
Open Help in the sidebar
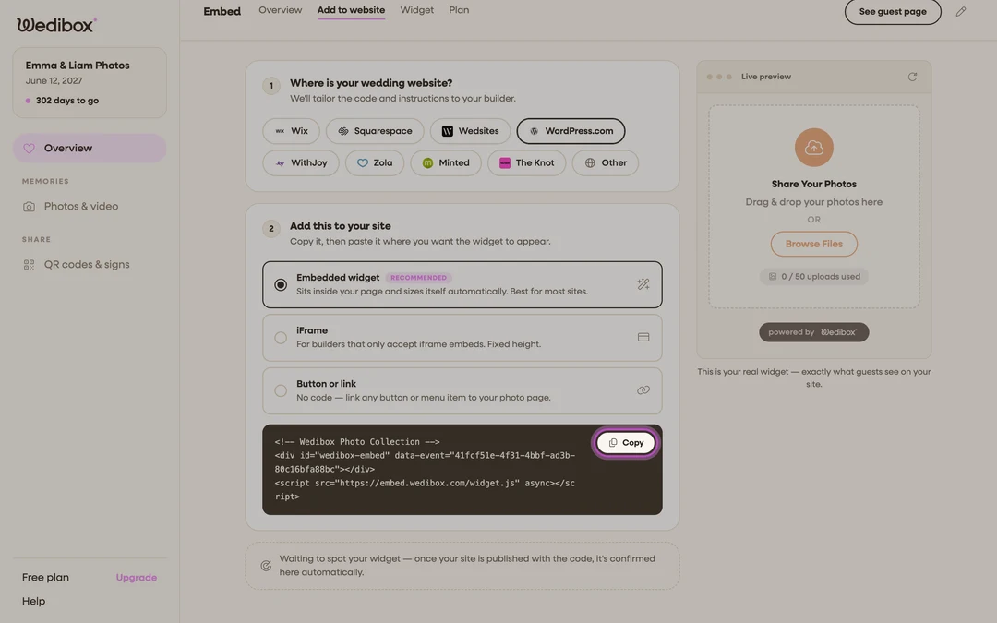pyautogui.click(x=34, y=602)
